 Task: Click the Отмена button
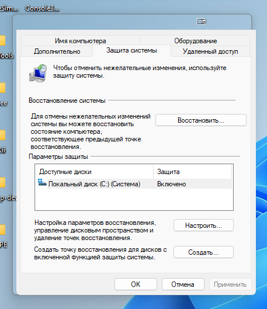(x=183, y=284)
